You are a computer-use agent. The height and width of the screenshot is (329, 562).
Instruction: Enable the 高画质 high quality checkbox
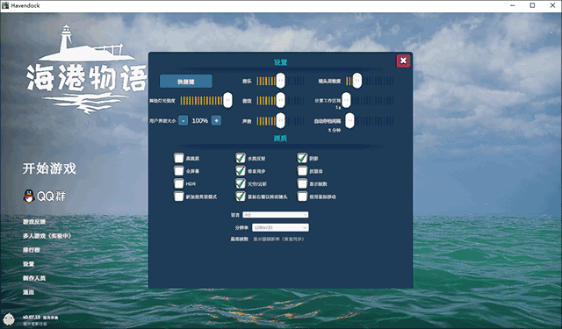point(178,158)
